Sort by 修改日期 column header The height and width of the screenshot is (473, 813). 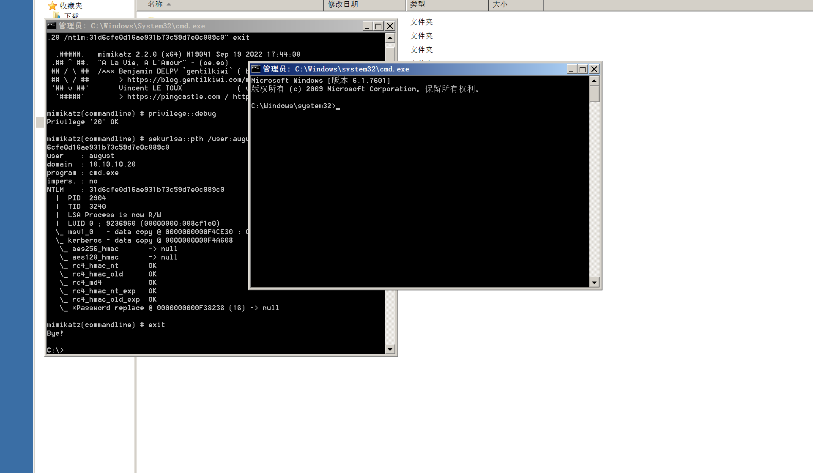point(343,4)
